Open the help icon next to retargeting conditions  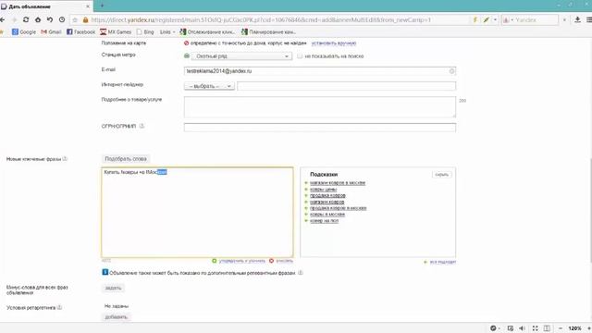[59, 307]
